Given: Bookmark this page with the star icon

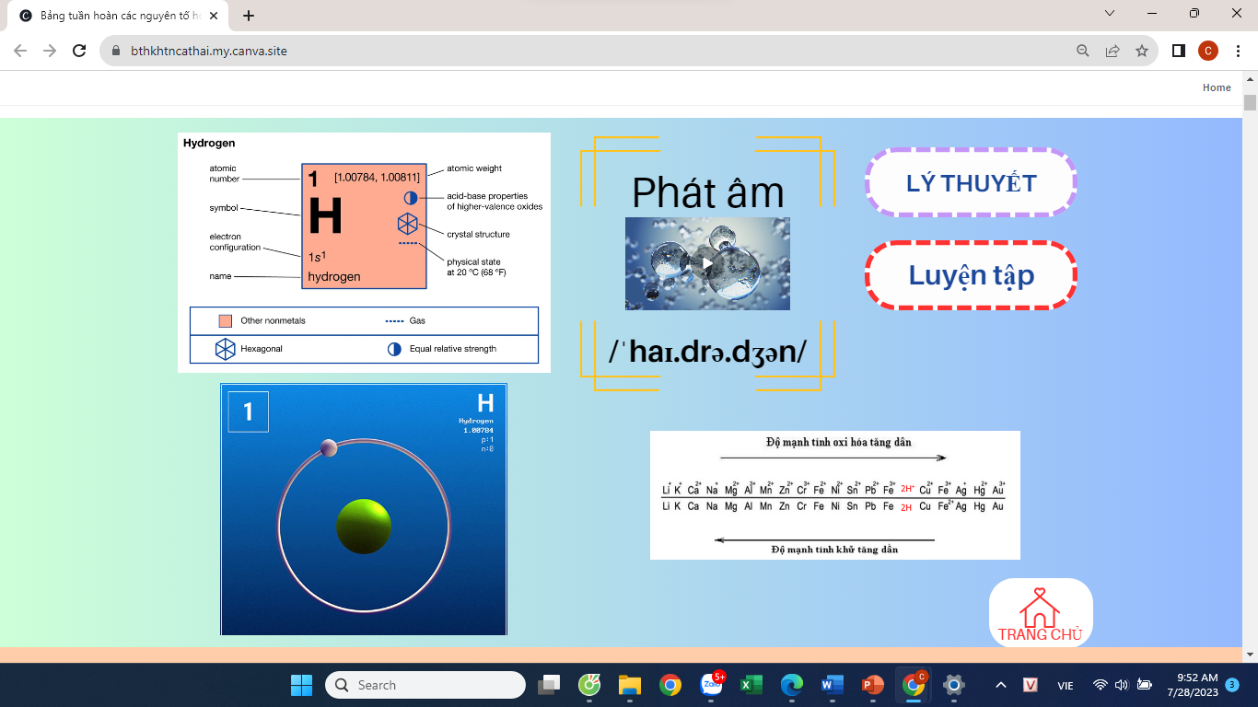Looking at the screenshot, I should pos(1142,51).
